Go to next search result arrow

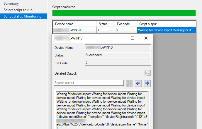click(x=147, y=83)
